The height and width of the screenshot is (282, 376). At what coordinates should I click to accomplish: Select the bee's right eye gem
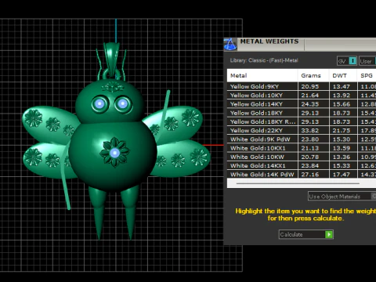tap(122, 104)
